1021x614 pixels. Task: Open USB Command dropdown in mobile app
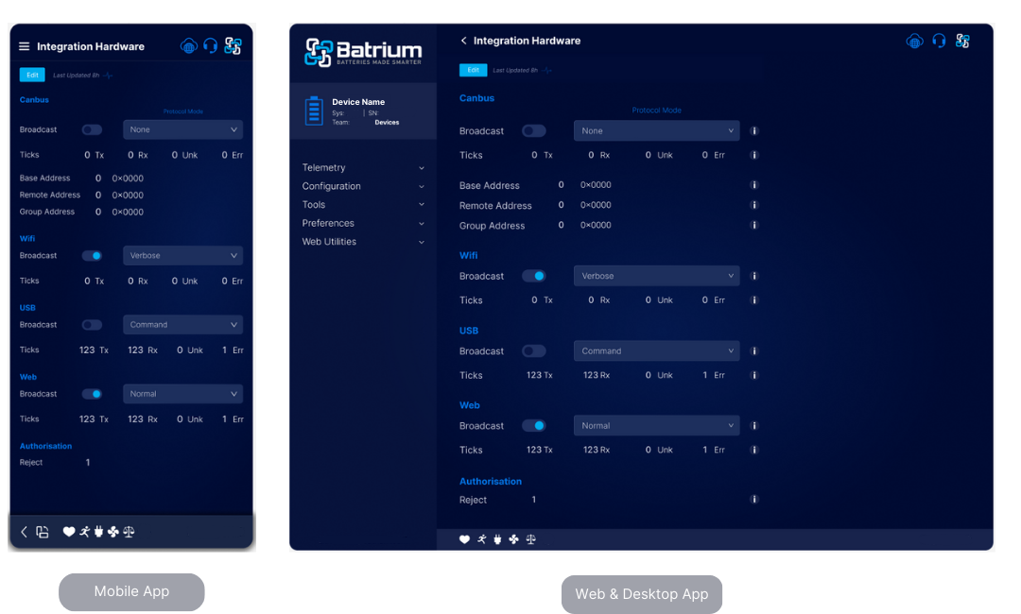coord(183,325)
